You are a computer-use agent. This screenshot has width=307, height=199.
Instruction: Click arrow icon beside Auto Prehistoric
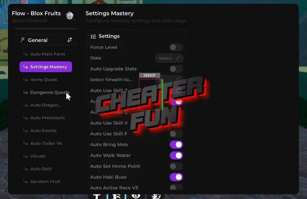tap(25, 118)
